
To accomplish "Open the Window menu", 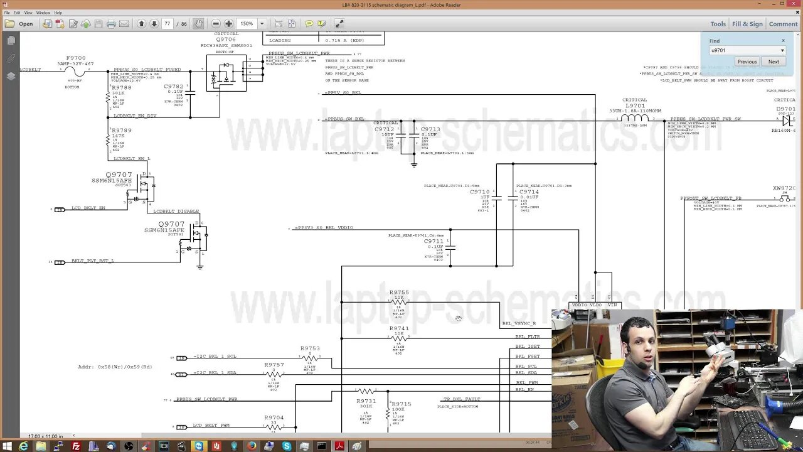I will [x=43, y=13].
